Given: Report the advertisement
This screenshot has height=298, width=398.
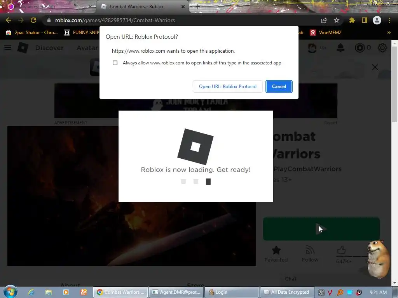Looking at the screenshot, I should pos(331,123).
